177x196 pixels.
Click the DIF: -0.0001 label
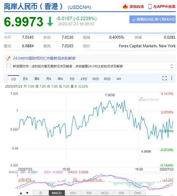click(x=29, y=172)
